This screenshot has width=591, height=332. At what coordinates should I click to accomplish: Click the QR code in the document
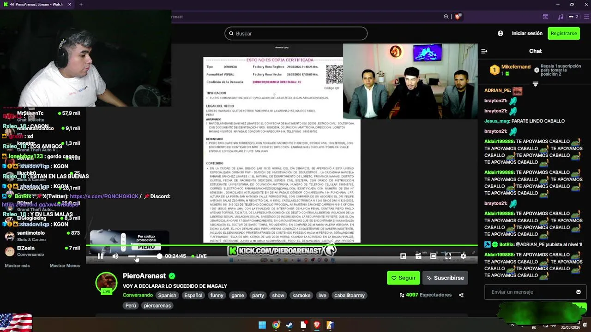click(334, 74)
